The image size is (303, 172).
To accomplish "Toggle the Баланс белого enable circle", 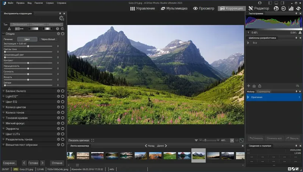I will (x=63, y=91).
